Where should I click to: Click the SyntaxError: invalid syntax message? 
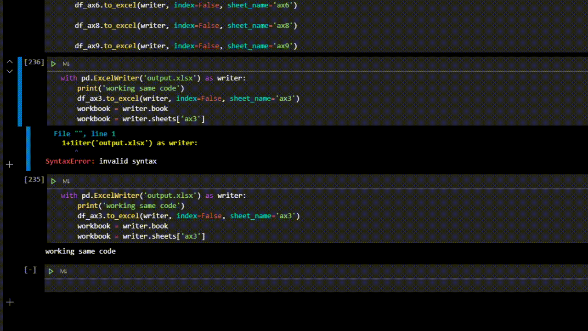101,161
